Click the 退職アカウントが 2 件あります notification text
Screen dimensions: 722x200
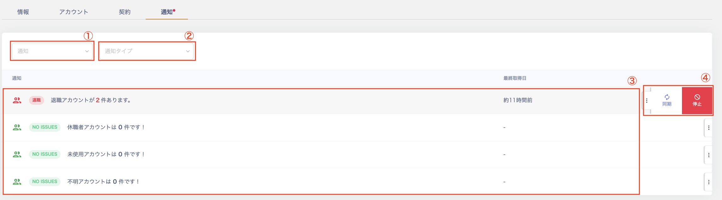tap(91, 100)
